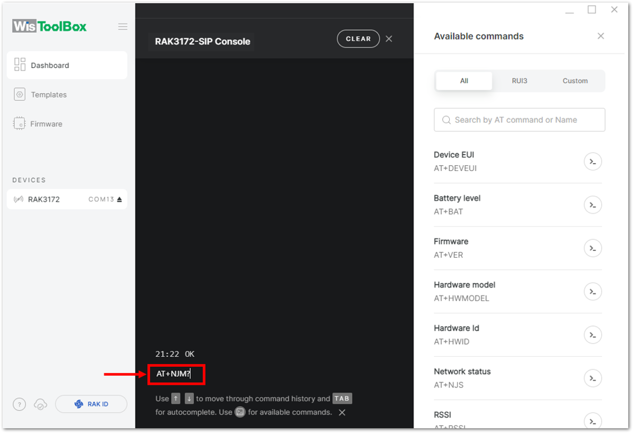The width and height of the screenshot is (633, 433).
Task: Click the AT+HWID command text
Action: (x=451, y=342)
